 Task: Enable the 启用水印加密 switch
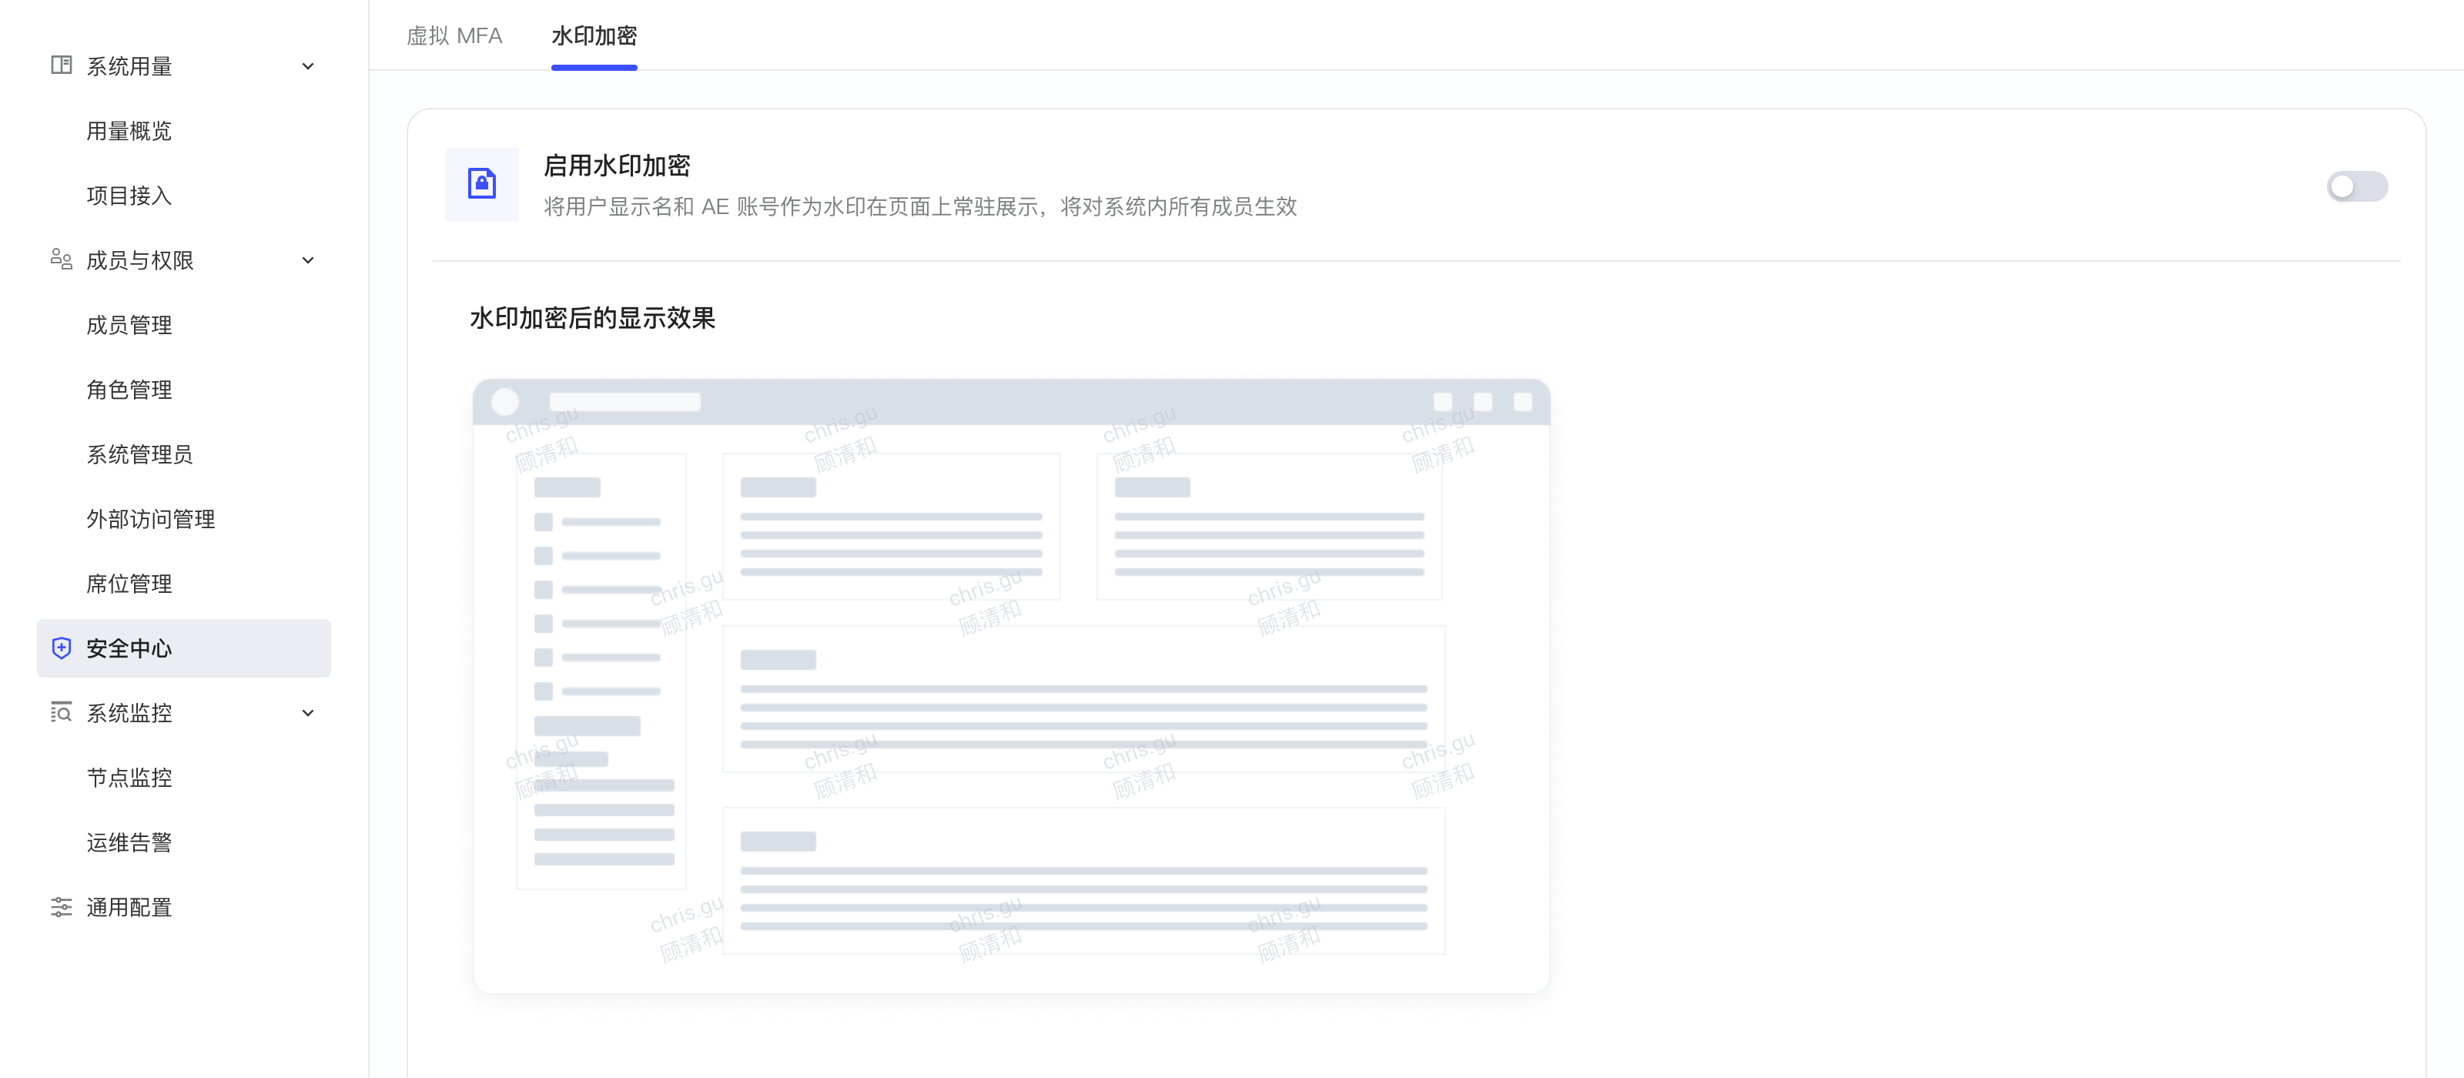tap(2356, 186)
